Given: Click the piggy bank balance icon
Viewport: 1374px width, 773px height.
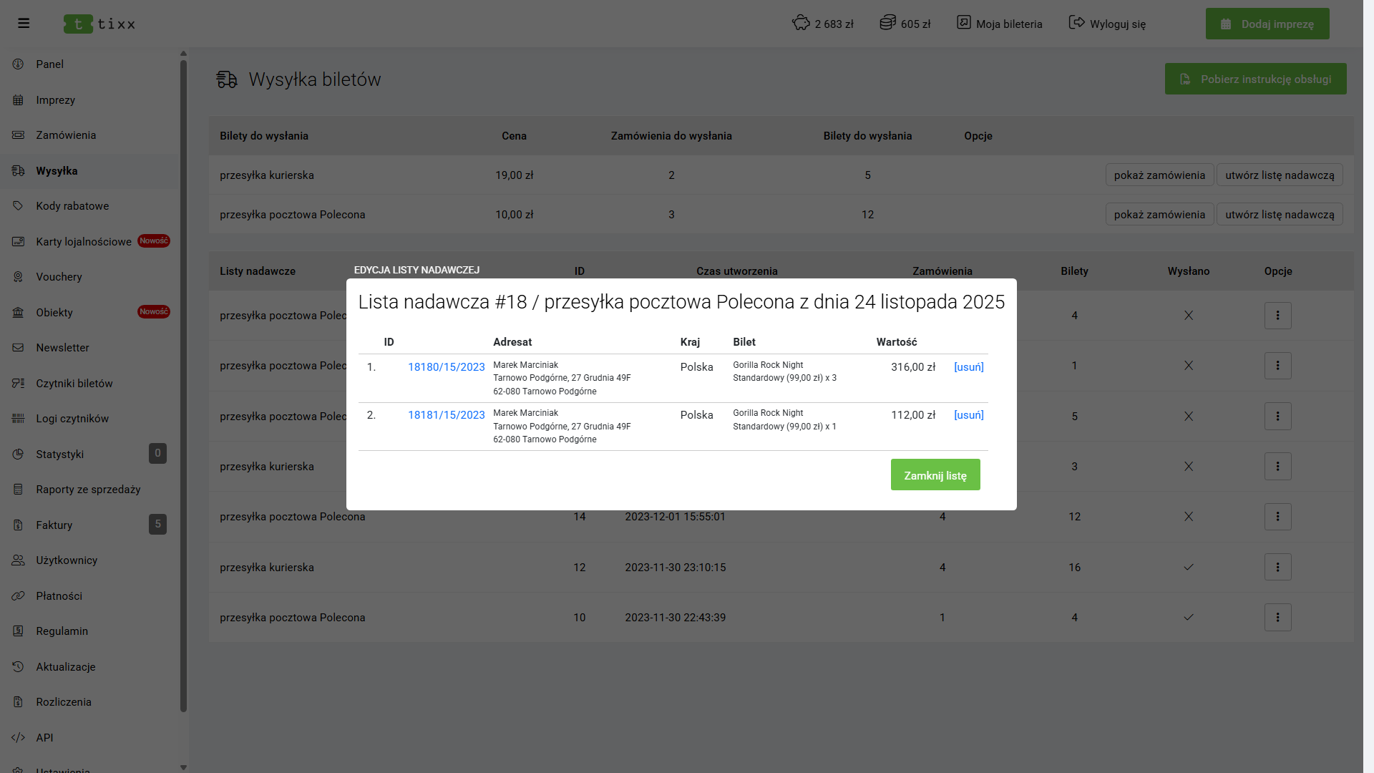Looking at the screenshot, I should point(800,23).
